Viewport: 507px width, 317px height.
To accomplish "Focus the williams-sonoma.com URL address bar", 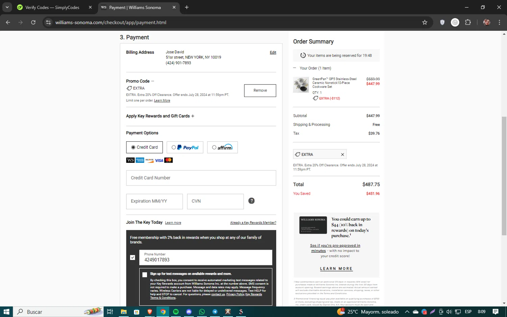I will coord(237,22).
